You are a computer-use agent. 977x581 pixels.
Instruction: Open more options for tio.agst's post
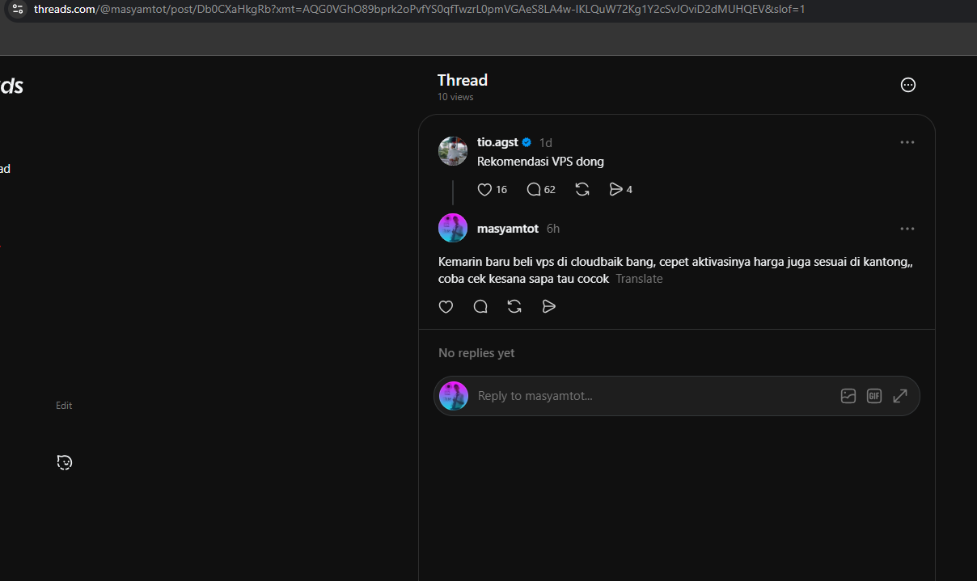pyautogui.click(x=907, y=142)
